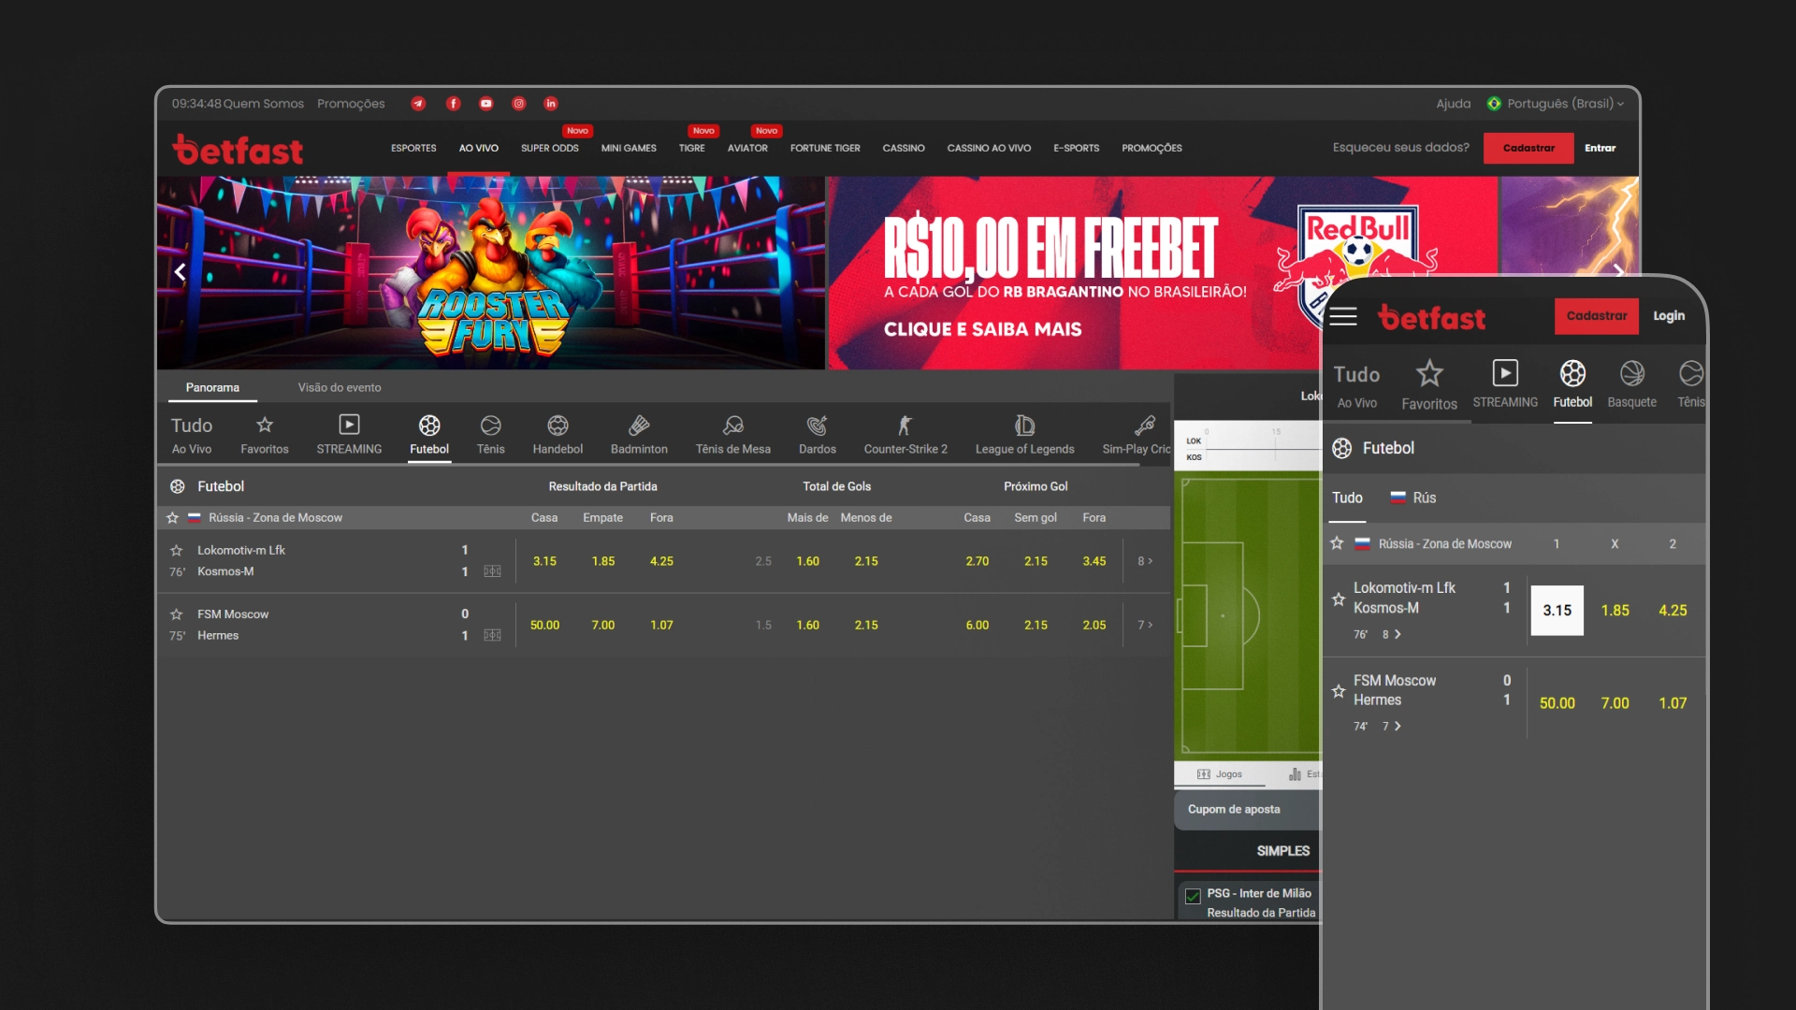Open the AO VIVO menu item
Viewport: 1796px width, 1010px height.
479,148
